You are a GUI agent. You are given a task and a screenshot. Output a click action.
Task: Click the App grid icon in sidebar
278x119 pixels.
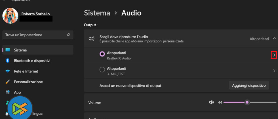(8, 92)
